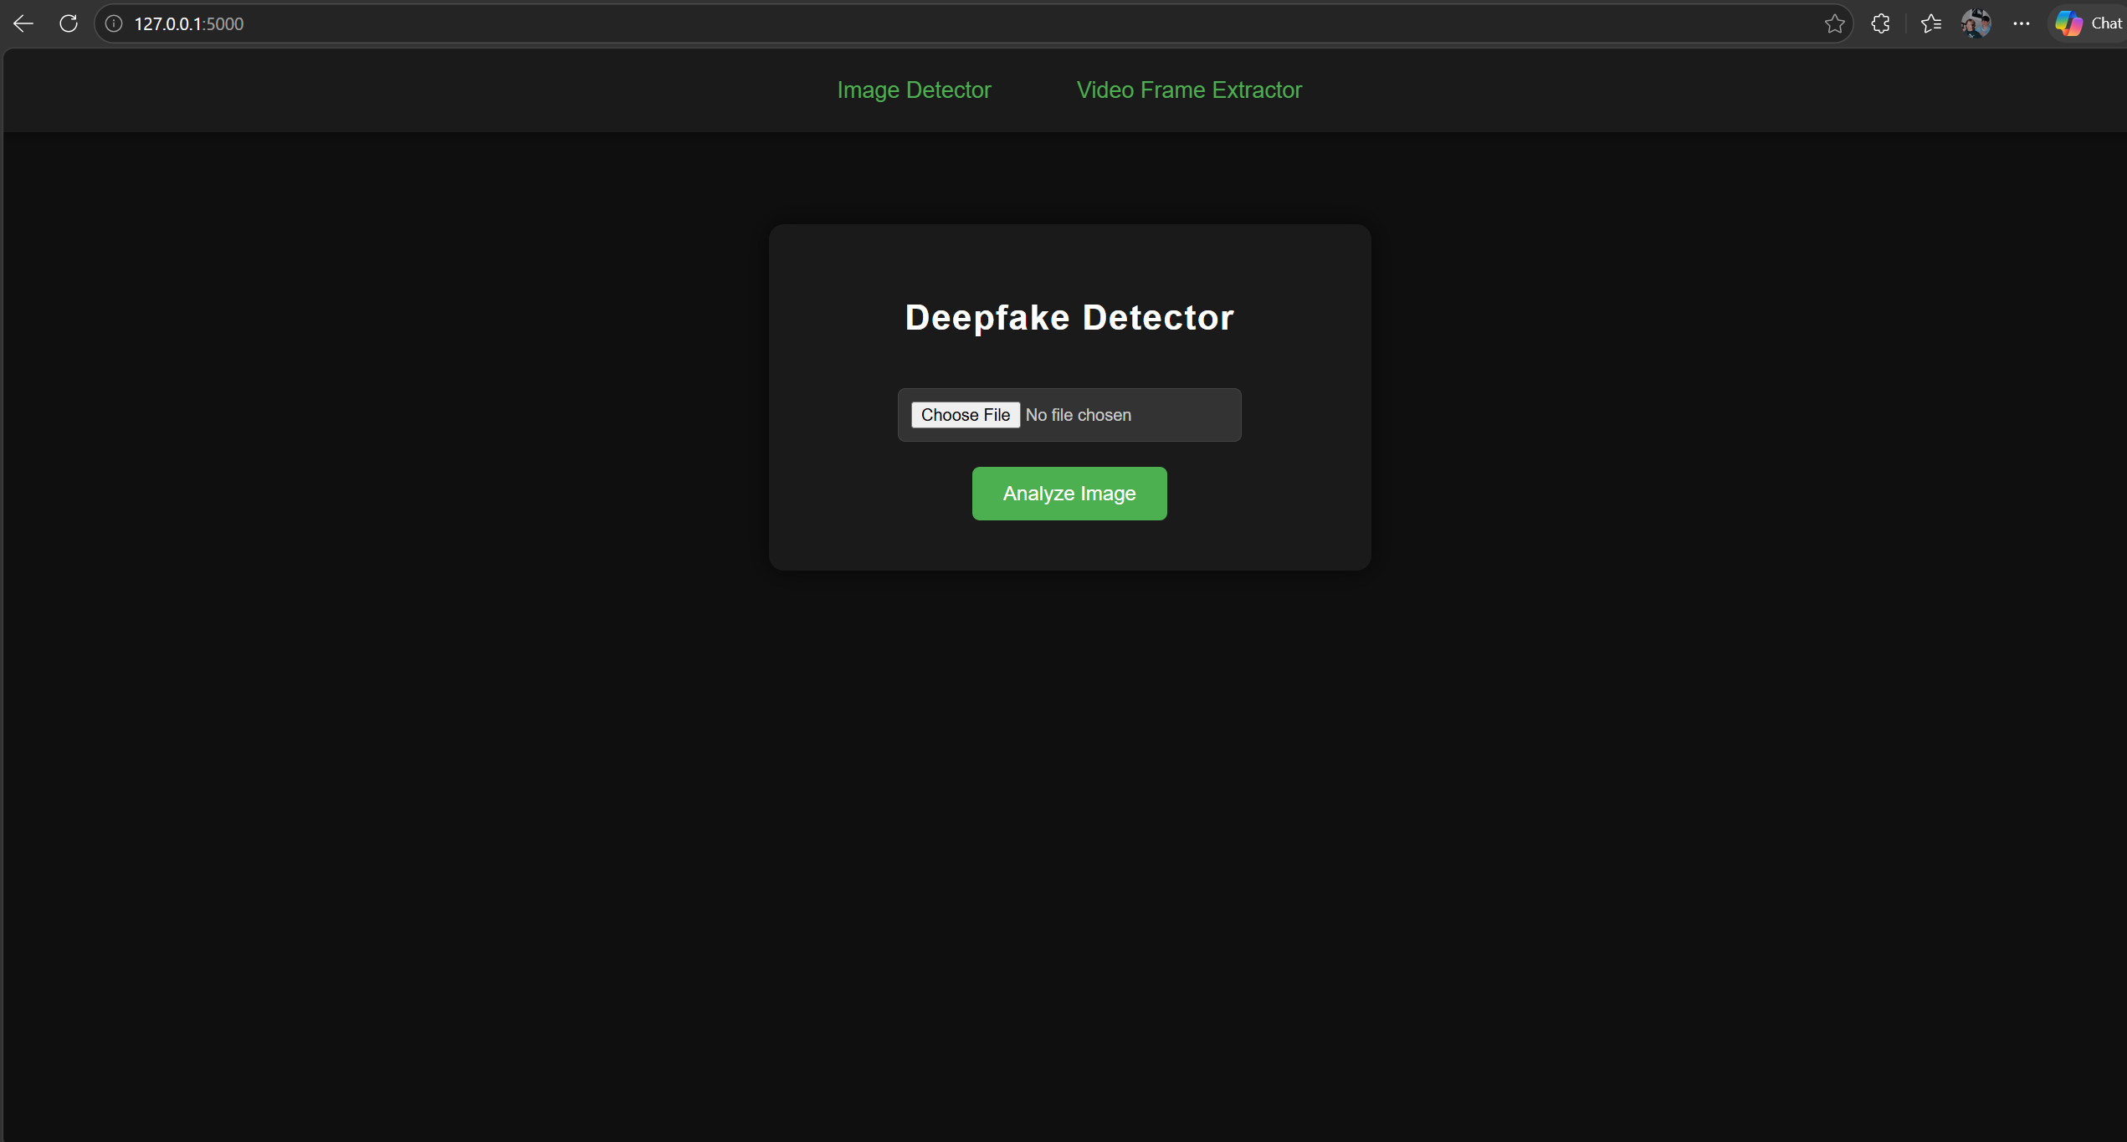Click Choose File to pick an image
The image size is (2127, 1142).
(965, 414)
